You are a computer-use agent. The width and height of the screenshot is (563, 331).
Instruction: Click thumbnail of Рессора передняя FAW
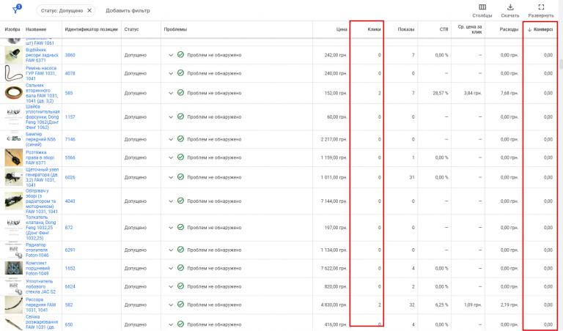click(x=14, y=305)
